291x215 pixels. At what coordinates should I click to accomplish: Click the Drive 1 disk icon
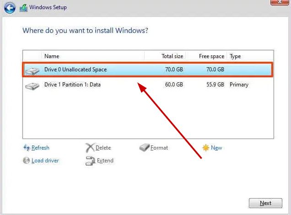tap(32, 86)
